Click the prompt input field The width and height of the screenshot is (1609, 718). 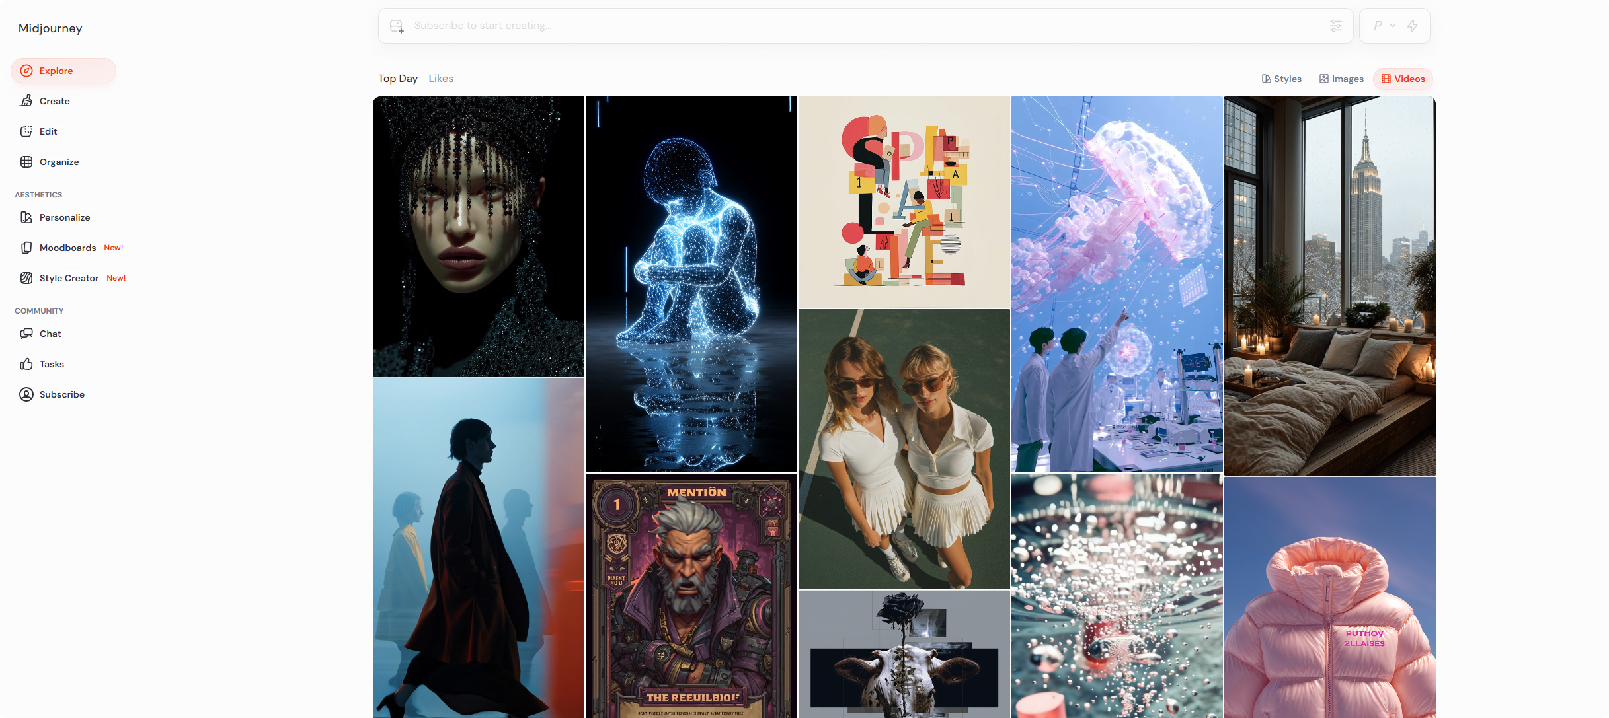[x=859, y=26]
